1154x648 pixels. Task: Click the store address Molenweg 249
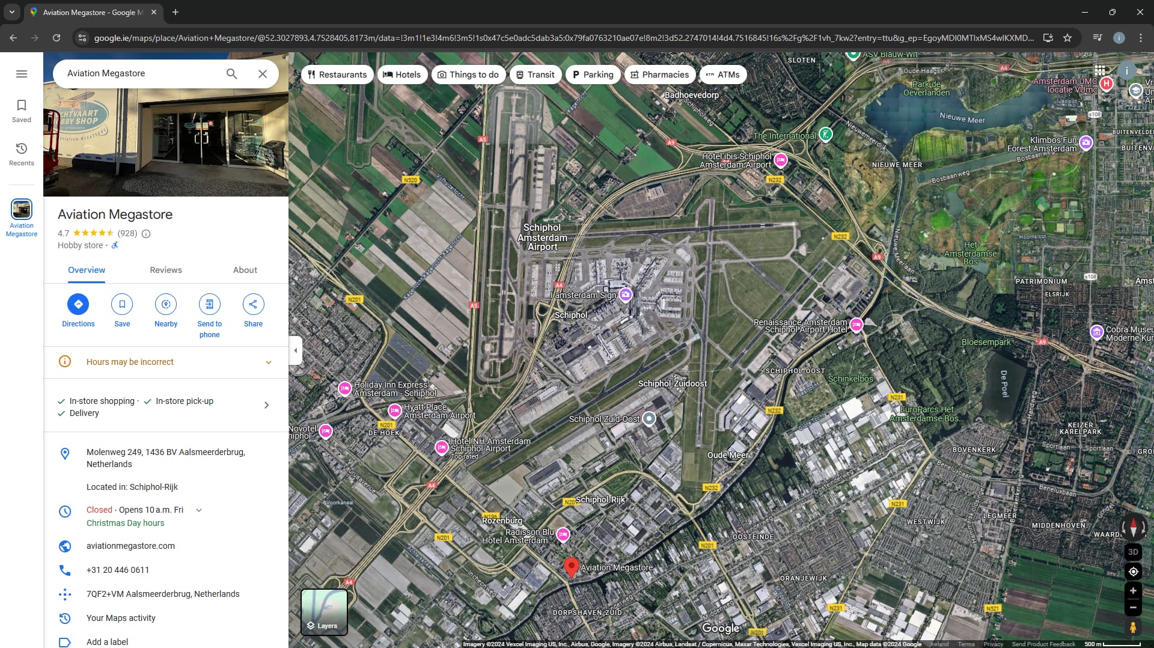166,458
